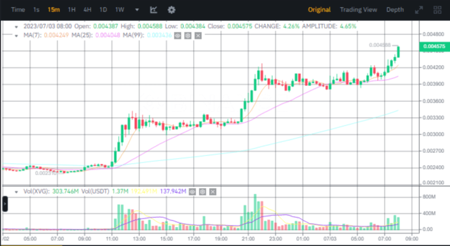Viewport: 450px width, 246px height.
Task: Expand more time interval options arrow
Action: (x=137, y=10)
